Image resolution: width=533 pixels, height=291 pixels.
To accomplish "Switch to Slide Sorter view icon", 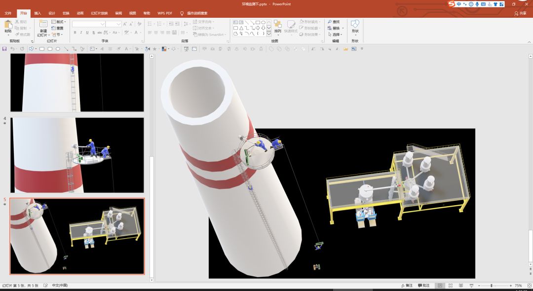I will (x=451, y=286).
